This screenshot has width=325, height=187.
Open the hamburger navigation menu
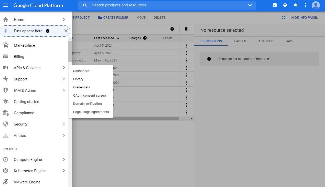click(6, 5)
